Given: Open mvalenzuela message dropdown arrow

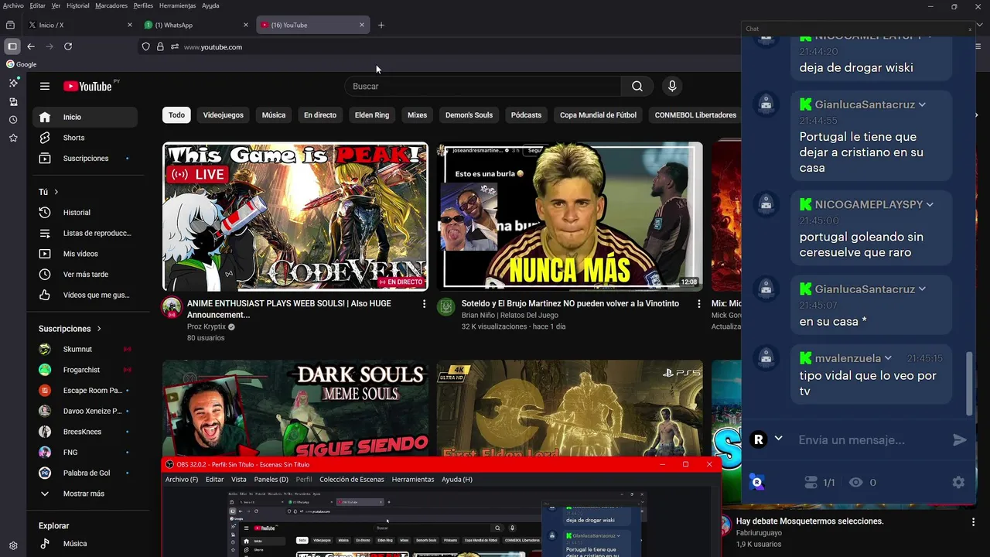Looking at the screenshot, I should (888, 359).
